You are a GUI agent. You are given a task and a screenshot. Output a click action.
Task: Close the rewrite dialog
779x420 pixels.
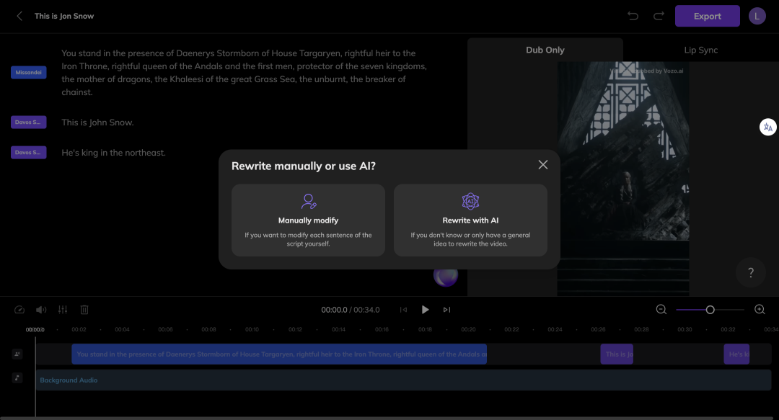point(543,165)
